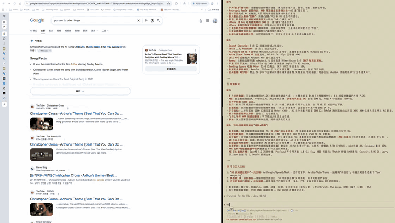The height and width of the screenshot is (223, 395).
Task: Open the sidebar grid icon at top
Action: pos(4,22)
